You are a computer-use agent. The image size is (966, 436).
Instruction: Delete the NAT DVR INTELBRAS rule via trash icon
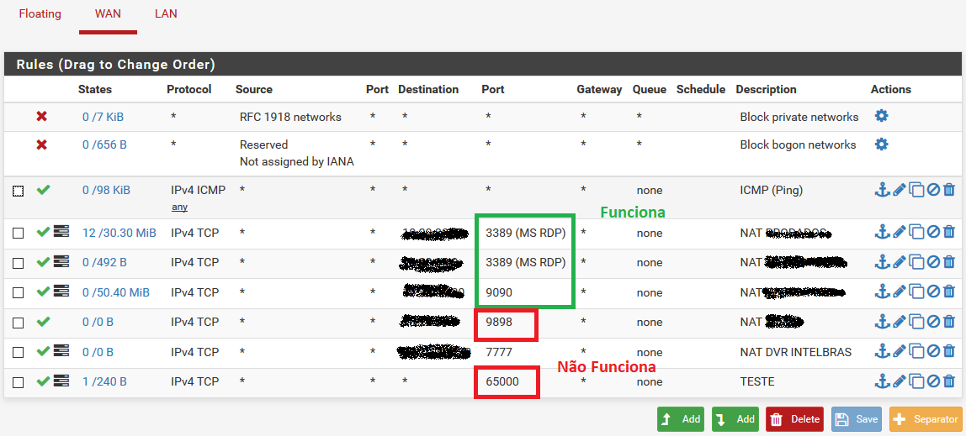(x=948, y=351)
